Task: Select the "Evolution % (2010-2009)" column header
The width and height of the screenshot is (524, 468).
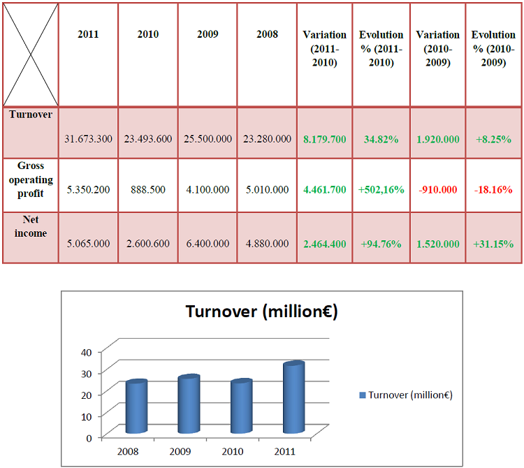Action: [493, 49]
